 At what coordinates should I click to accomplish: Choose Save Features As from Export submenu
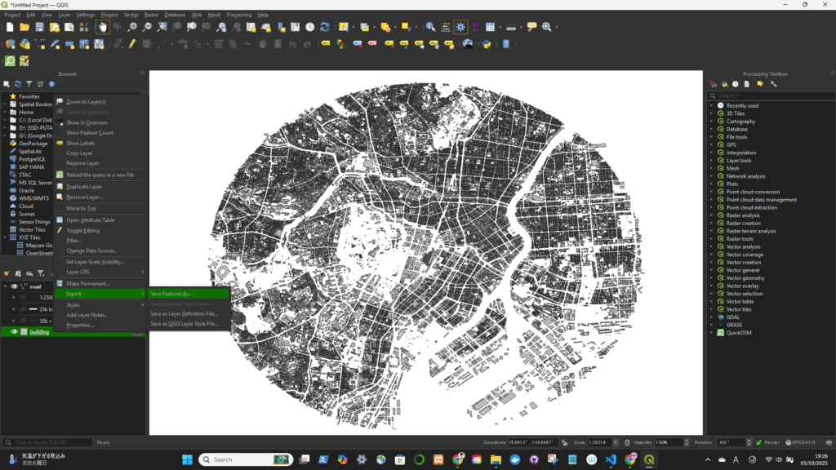point(171,294)
